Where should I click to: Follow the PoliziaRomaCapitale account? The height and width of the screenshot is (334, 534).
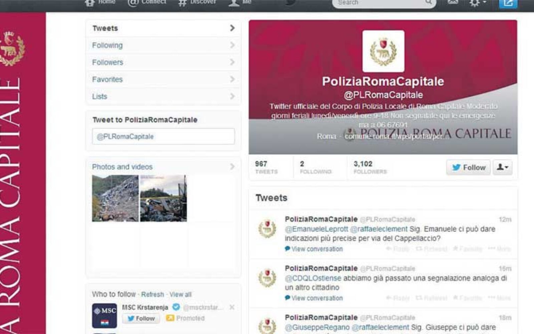pos(468,167)
